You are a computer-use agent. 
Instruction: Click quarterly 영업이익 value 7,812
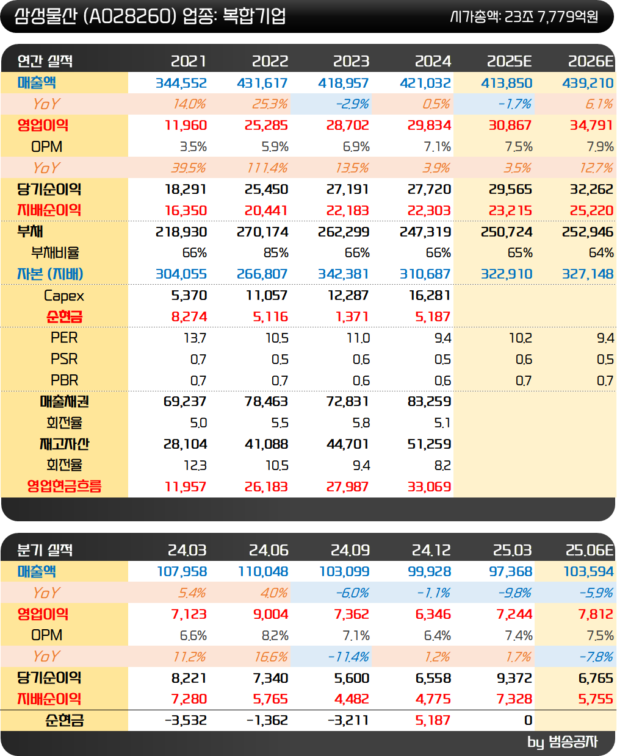point(596,615)
